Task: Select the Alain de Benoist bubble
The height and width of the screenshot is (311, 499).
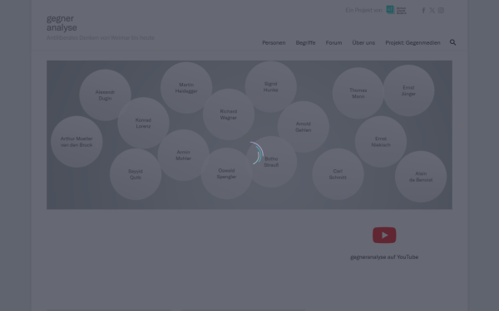Action: 421,177
